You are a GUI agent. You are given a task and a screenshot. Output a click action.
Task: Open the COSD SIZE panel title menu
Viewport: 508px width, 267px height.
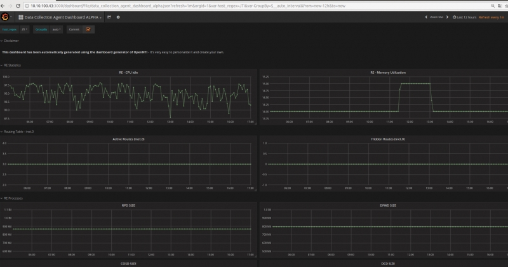click(128, 264)
